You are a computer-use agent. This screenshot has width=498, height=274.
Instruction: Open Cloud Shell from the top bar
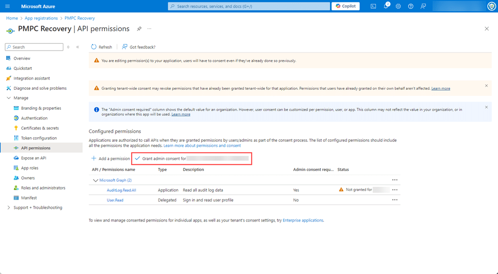pos(373,6)
